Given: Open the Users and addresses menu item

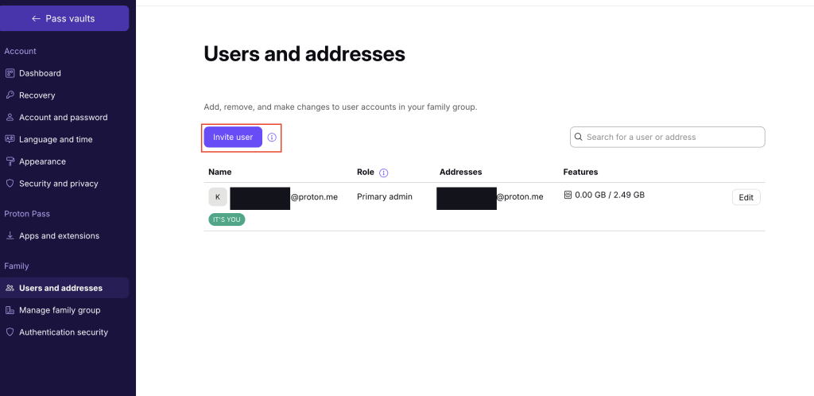Looking at the screenshot, I should click(60, 288).
